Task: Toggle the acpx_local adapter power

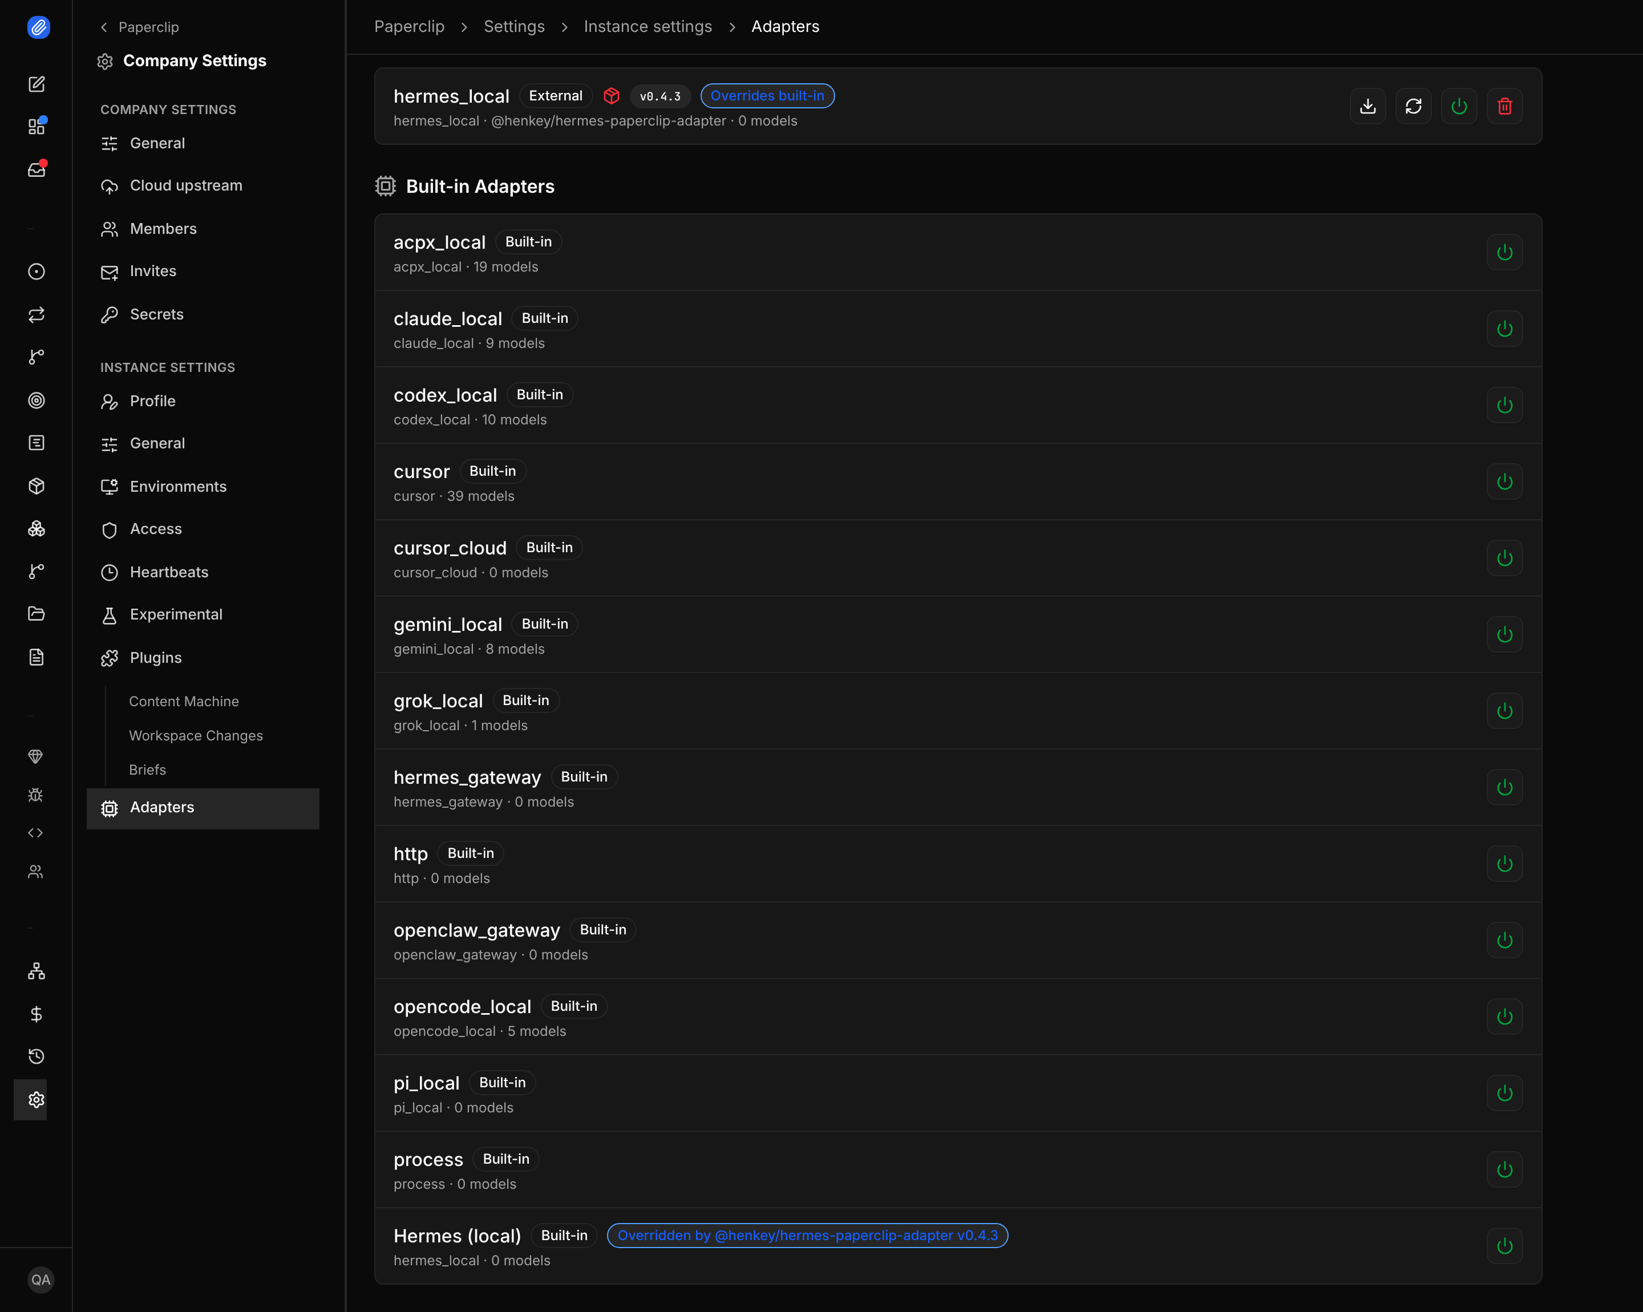Action: click(x=1505, y=252)
